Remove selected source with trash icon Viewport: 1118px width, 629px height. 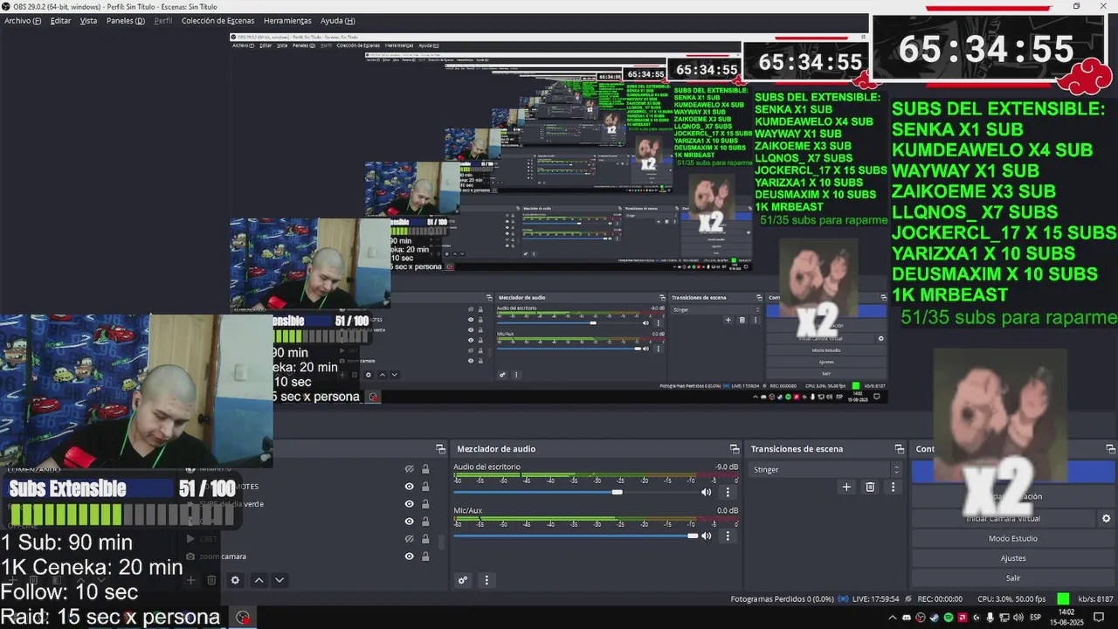(211, 580)
